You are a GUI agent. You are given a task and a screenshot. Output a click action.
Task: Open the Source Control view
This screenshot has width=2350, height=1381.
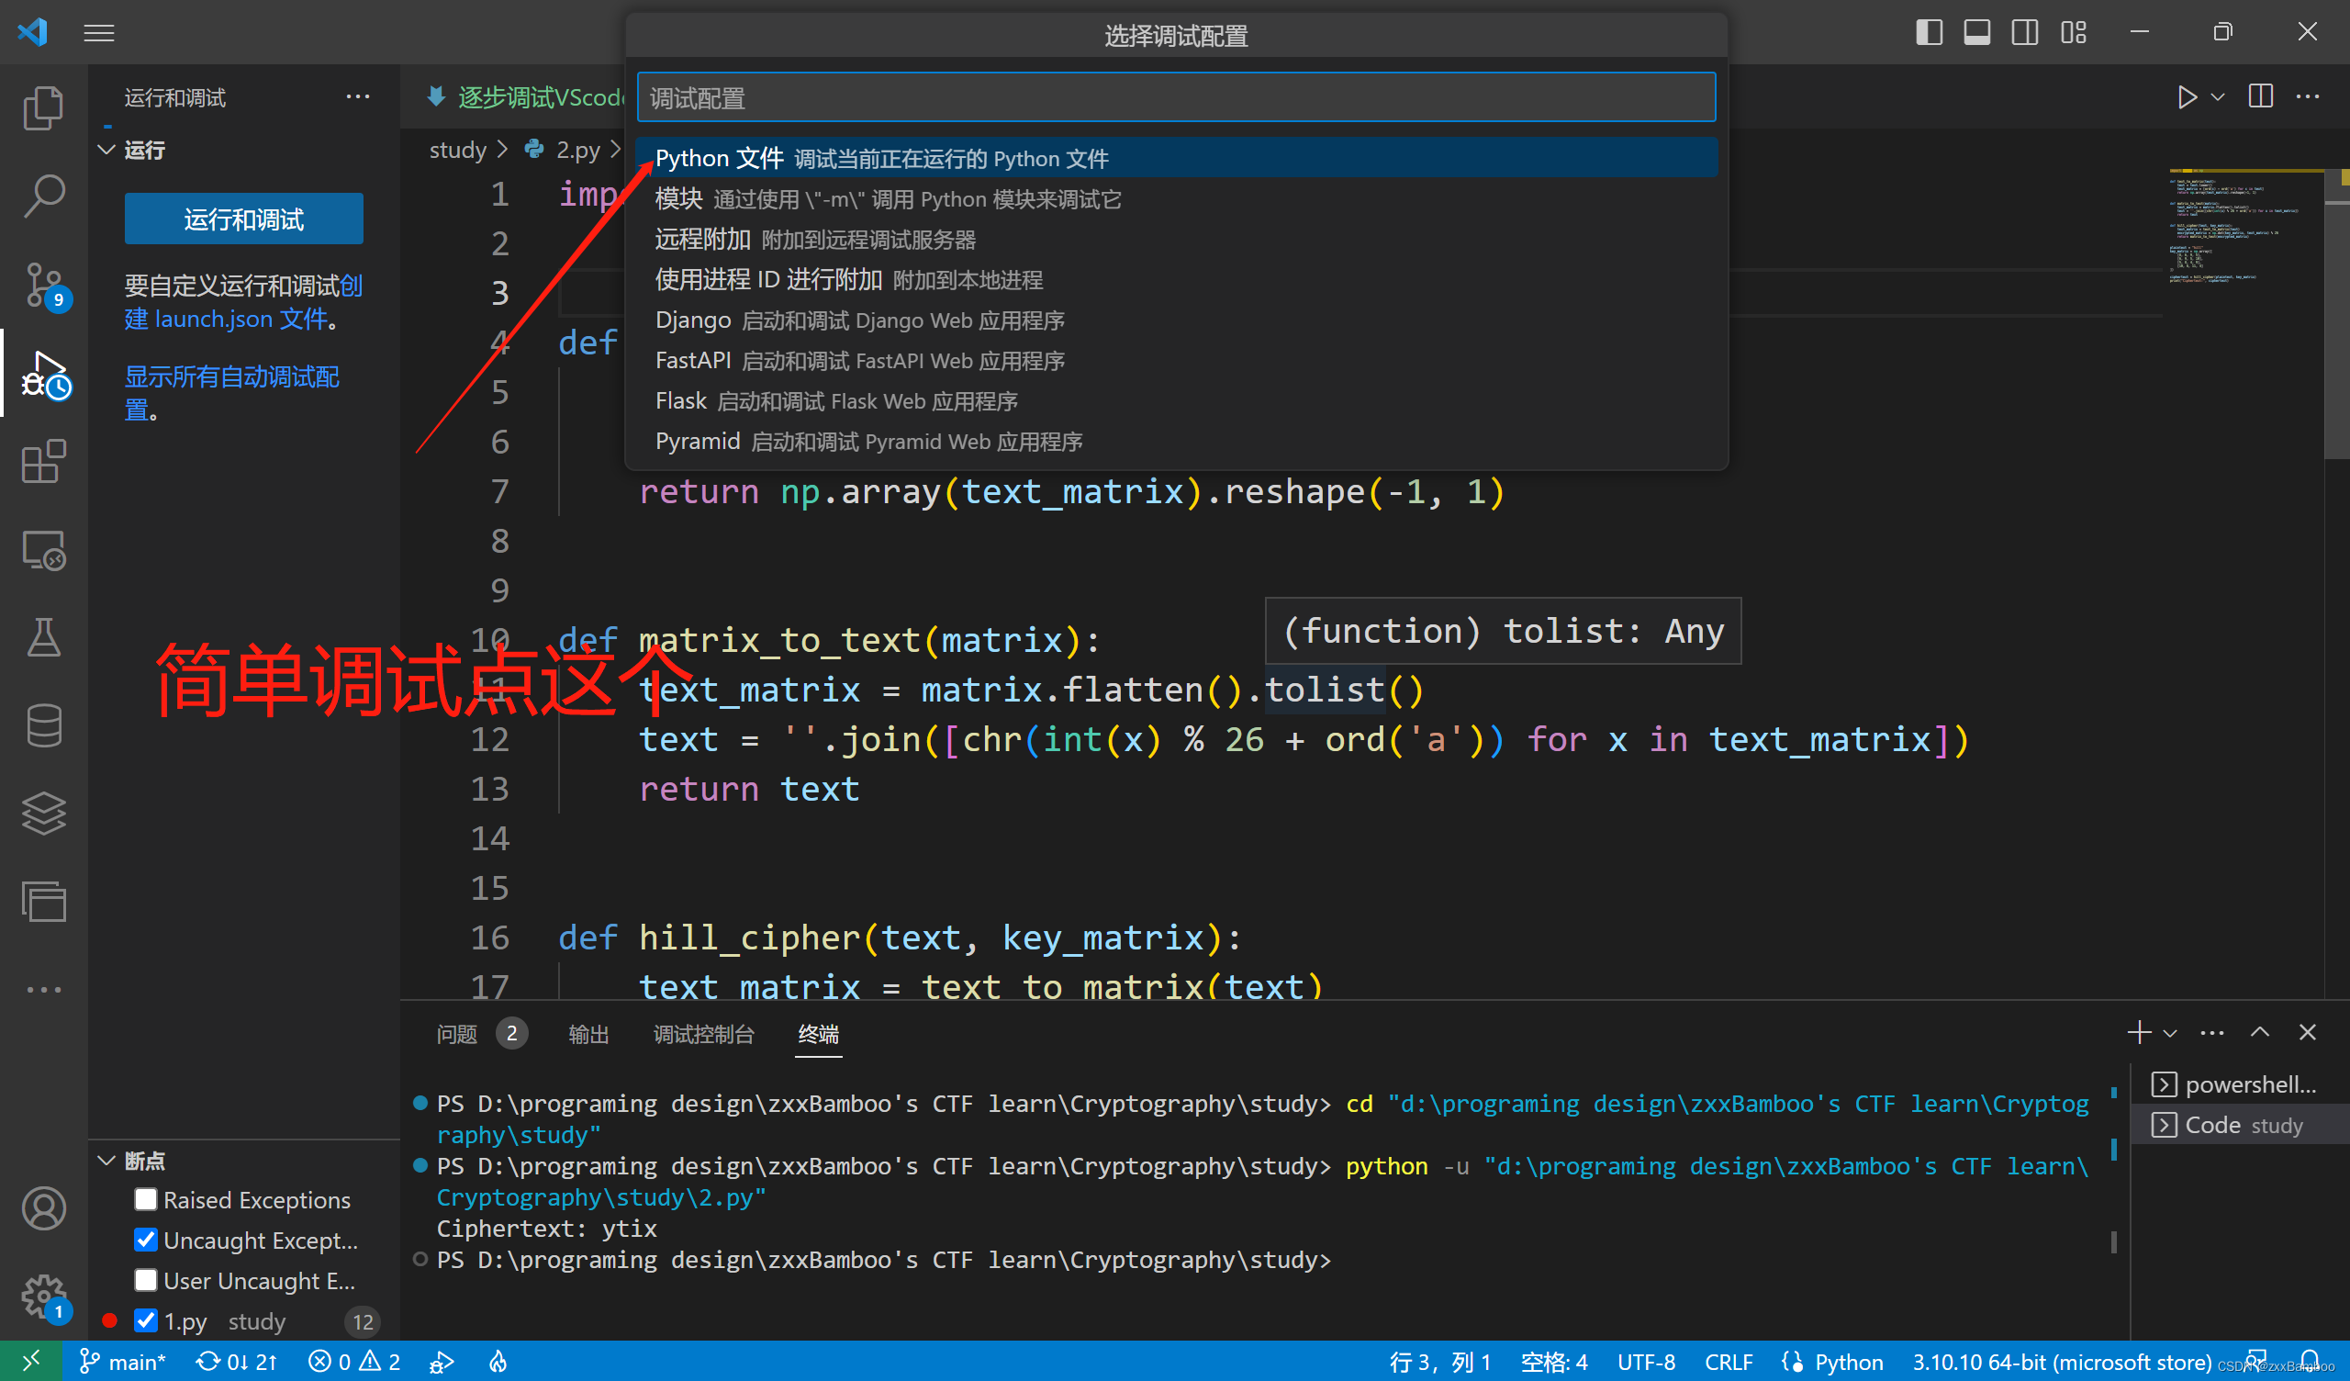point(43,285)
